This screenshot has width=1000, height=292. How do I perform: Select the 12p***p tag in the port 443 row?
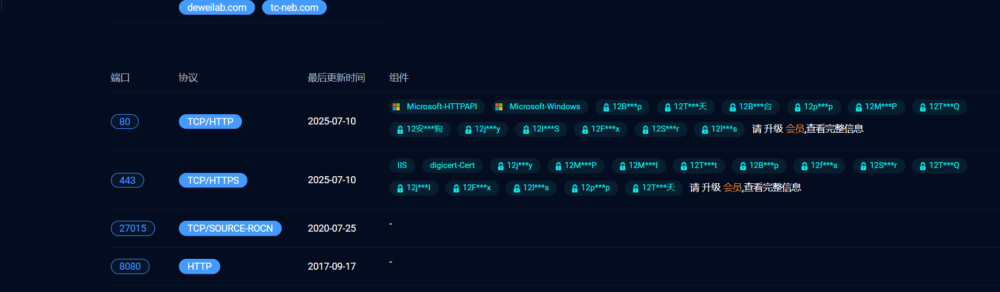tap(591, 188)
